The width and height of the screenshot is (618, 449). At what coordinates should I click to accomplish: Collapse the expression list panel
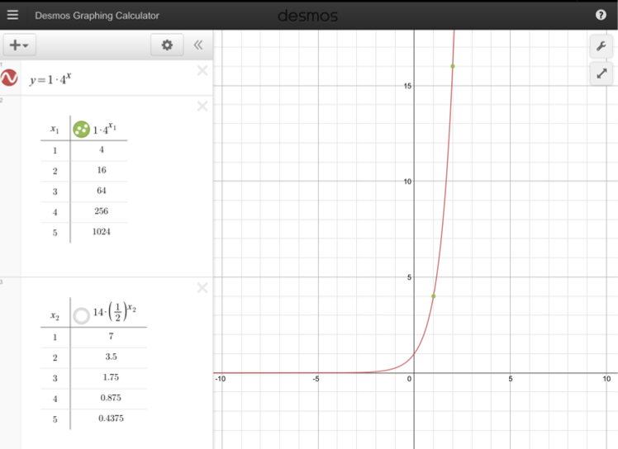pos(198,45)
